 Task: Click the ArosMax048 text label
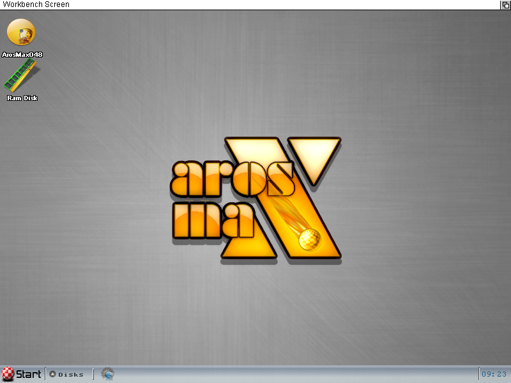point(22,54)
